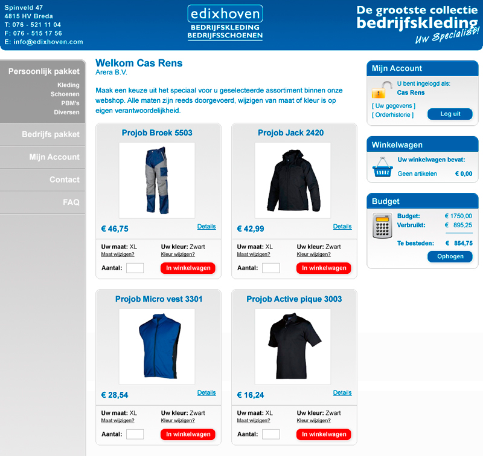
Task: Click Kleur wijzigen for Projob Jack 2420
Action: point(313,254)
